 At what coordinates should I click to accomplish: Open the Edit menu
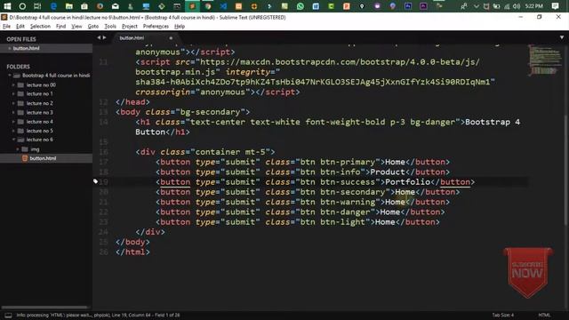point(20,26)
